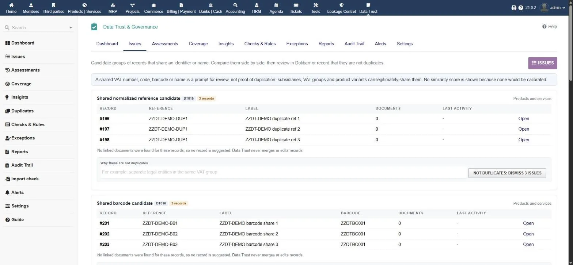Click the print icon in top bar
573x265 pixels.
514,8
